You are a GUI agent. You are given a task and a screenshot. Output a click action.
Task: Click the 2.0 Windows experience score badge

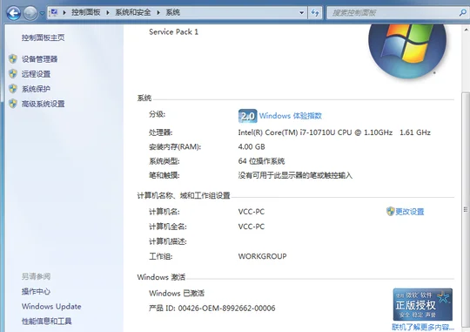(247, 116)
